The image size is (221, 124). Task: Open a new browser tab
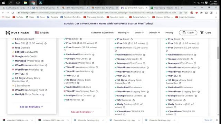coord(182,8)
